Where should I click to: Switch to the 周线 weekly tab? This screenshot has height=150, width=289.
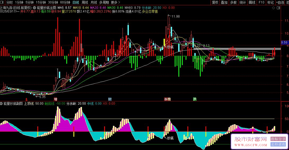[85, 2]
